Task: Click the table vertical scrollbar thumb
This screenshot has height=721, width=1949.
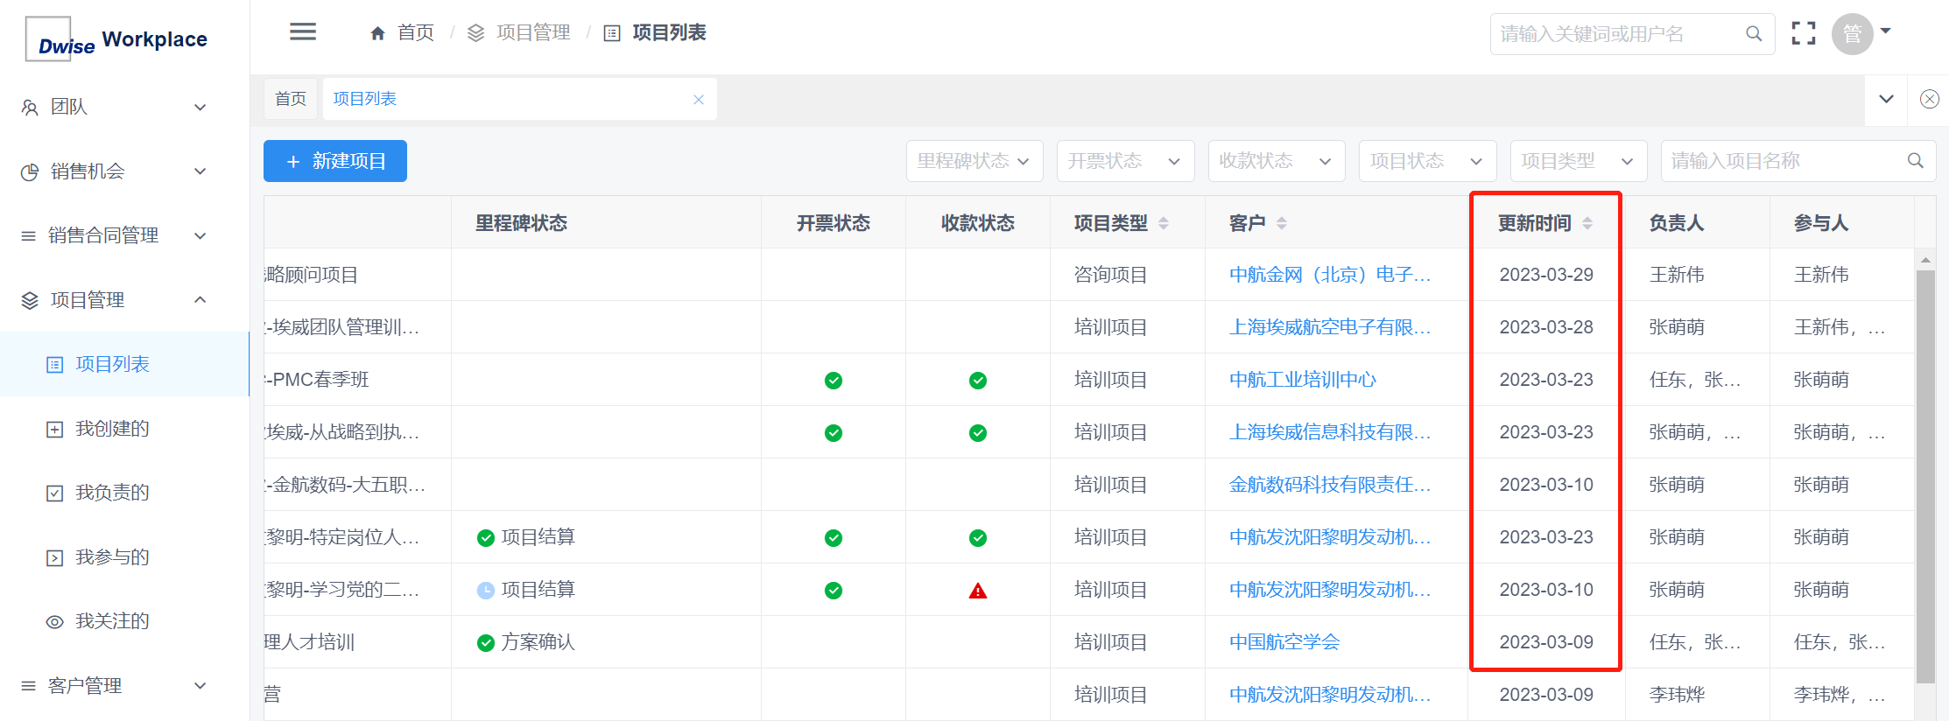Action: (1925, 477)
